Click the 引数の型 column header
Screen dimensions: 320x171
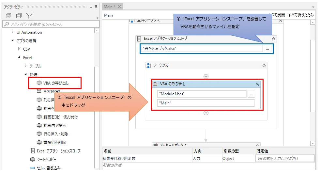pyautogui.click(x=231, y=151)
